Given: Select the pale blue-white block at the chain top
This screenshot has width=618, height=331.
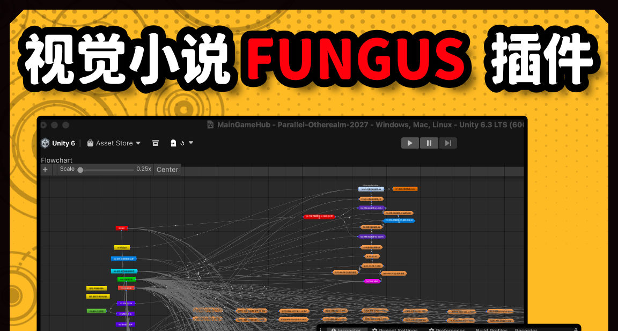Looking at the screenshot, I should pos(371,189).
